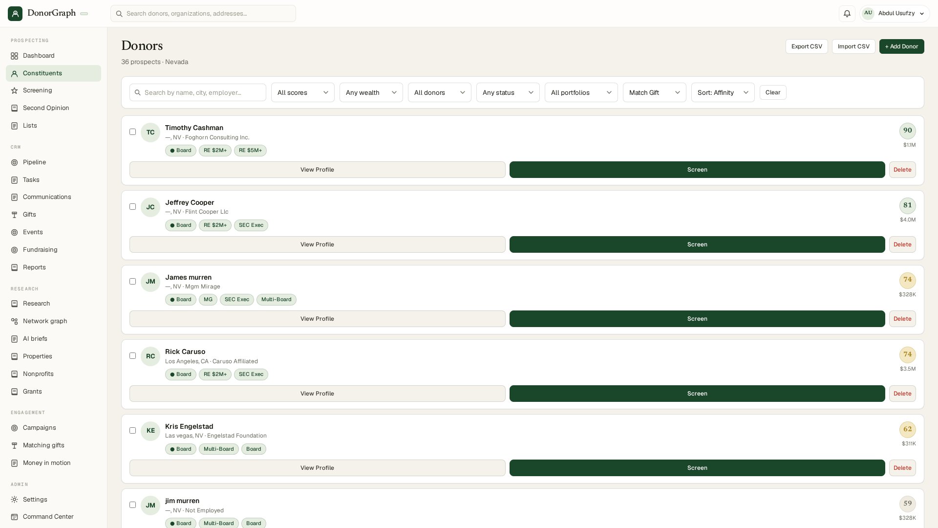Image resolution: width=938 pixels, height=528 pixels.
Task: Click the AI briefs sidebar icon
Action: (15, 339)
